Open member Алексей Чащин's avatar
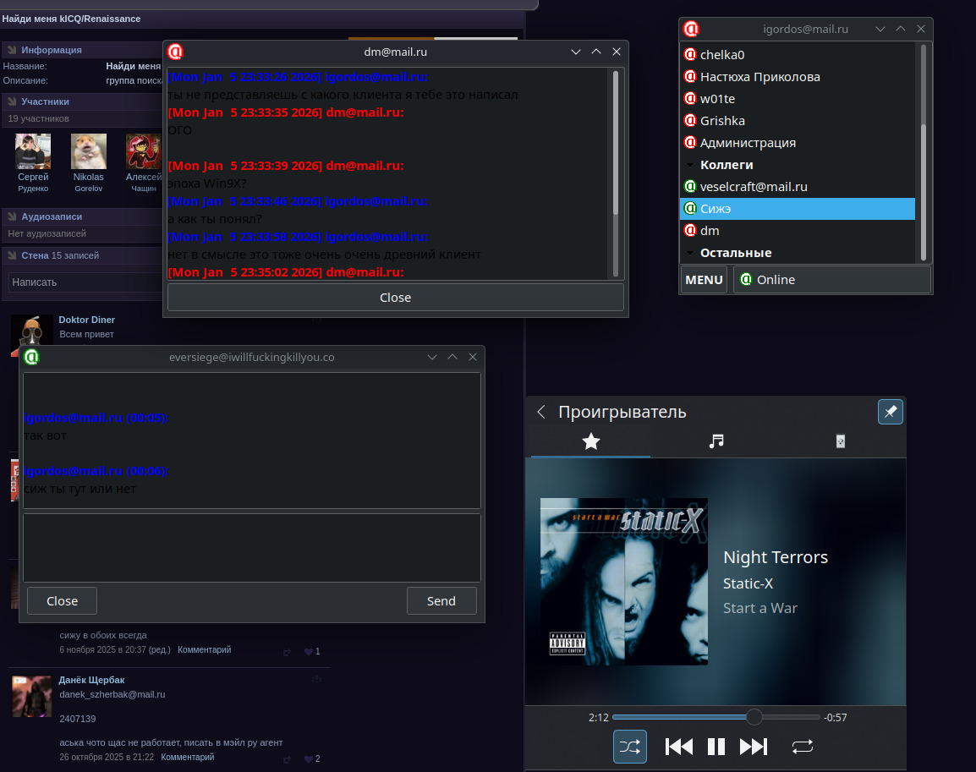 coord(144,151)
